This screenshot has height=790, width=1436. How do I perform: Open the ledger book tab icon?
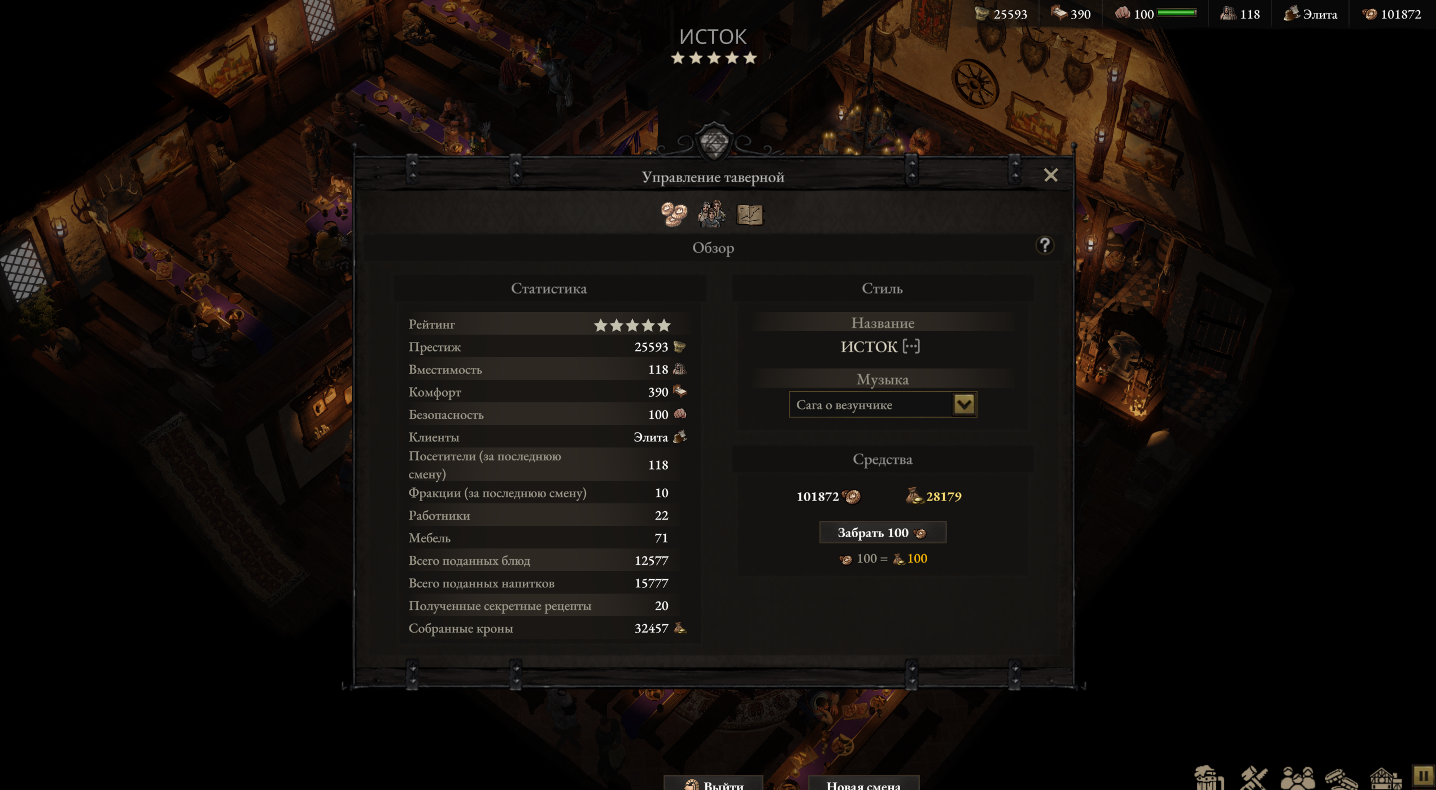tap(750, 215)
